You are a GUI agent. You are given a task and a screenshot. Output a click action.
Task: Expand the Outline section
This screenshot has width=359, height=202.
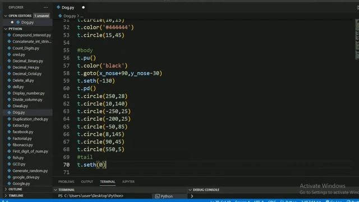pyautogui.click(x=6, y=189)
